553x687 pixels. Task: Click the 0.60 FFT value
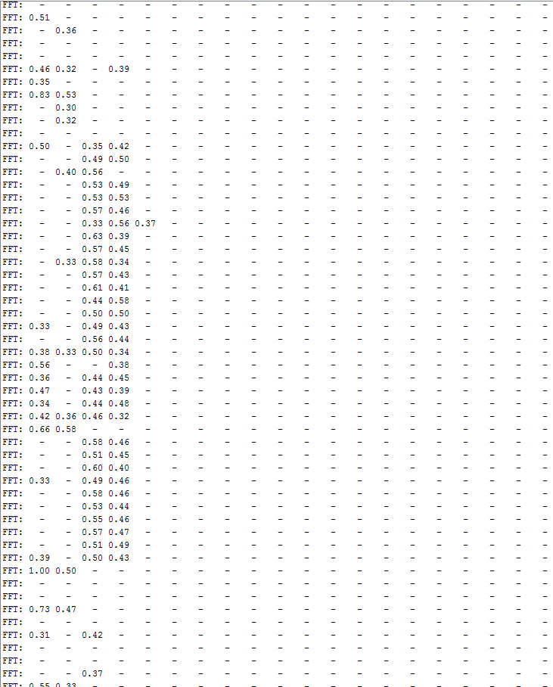[x=92, y=468]
